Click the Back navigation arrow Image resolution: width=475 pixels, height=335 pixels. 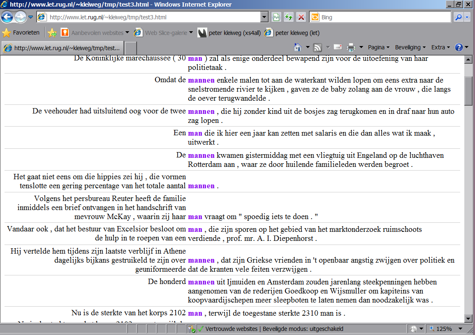point(7,17)
